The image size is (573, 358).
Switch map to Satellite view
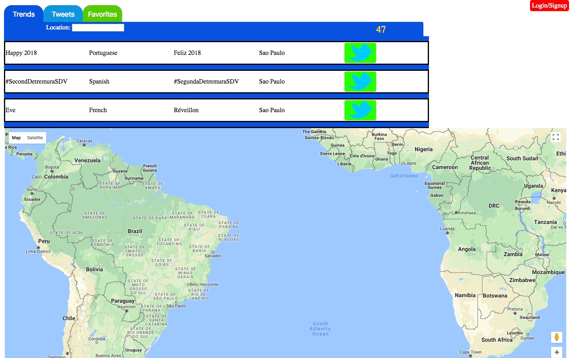coord(35,138)
